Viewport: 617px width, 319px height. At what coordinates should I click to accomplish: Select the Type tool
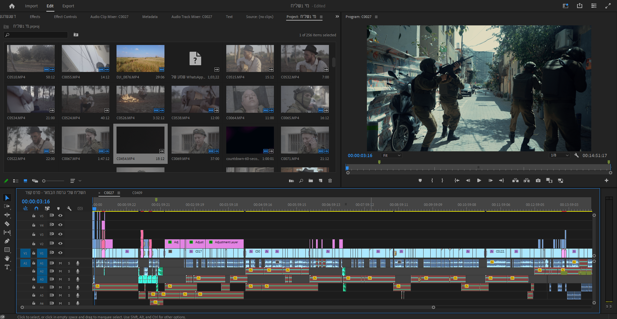pyautogui.click(x=7, y=267)
